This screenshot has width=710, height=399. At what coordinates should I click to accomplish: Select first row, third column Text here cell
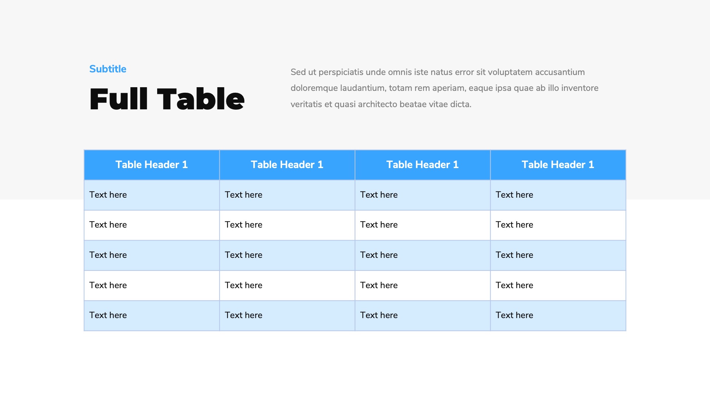(379, 195)
